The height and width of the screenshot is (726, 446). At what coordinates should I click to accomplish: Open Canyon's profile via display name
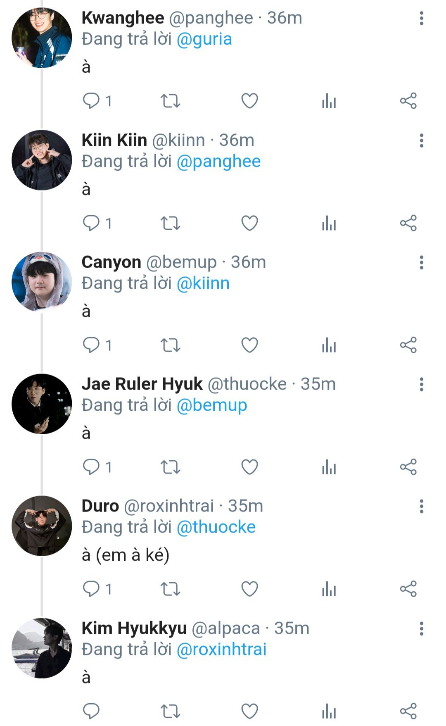point(111,262)
